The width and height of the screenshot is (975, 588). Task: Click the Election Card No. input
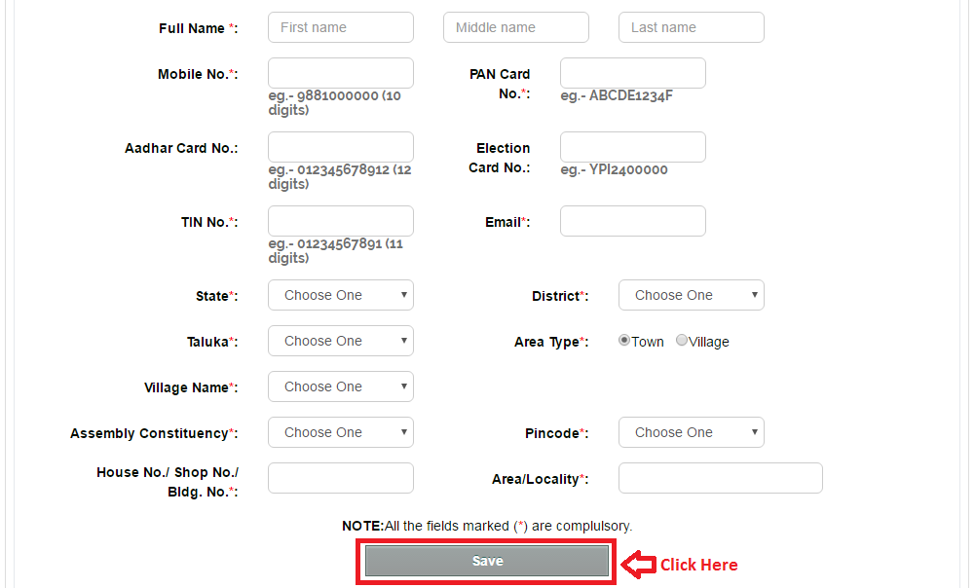632,147
